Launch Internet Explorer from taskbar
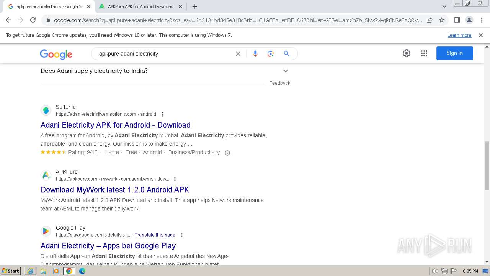The image size is (490, 276). click(x=30, y=271)
